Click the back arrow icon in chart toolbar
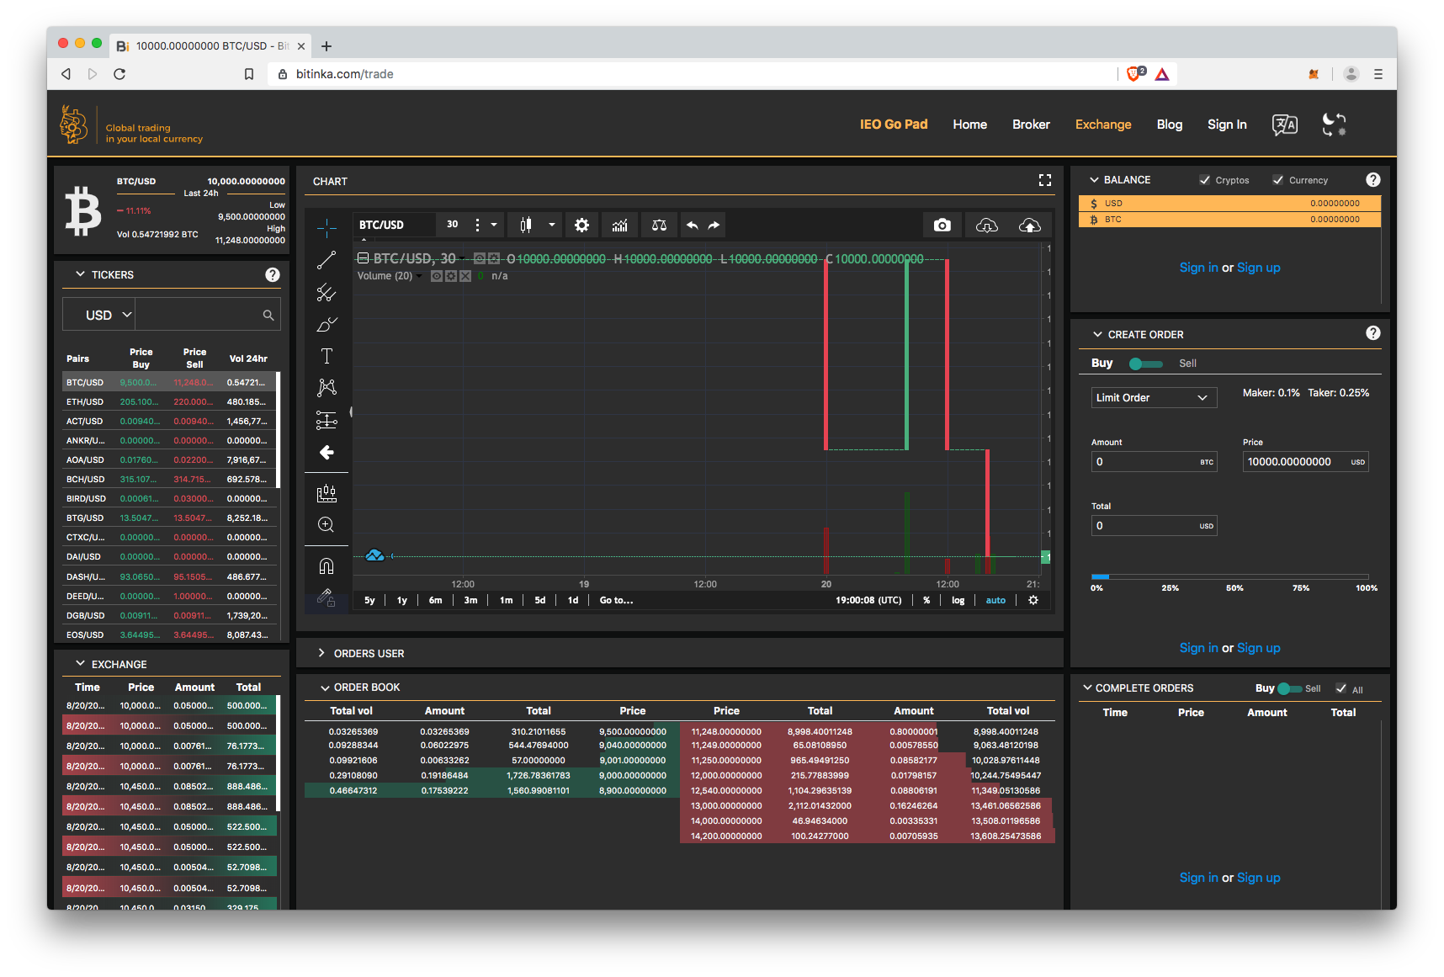The width and height of the screenshot is (1444, 977). tap(326, 453)
